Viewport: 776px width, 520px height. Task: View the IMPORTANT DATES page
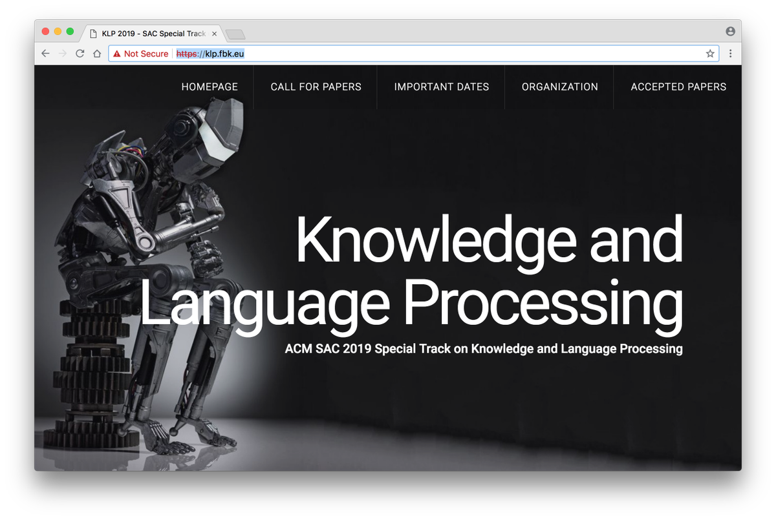tap(442, 87)
